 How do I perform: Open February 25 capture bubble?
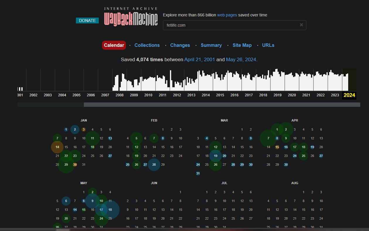point(128,165)
